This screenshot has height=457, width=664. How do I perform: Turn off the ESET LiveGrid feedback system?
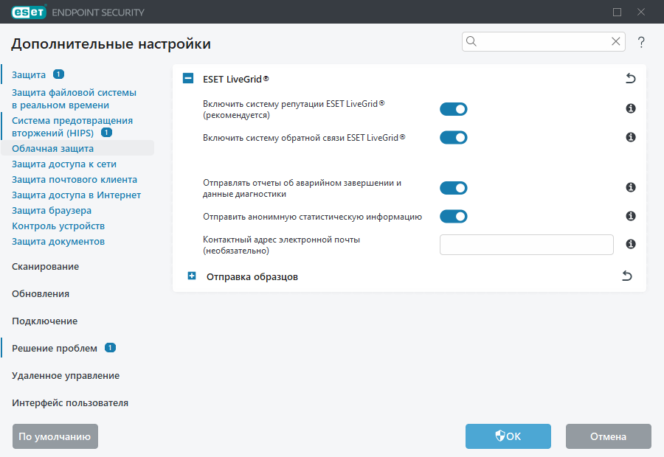(454, 137)
